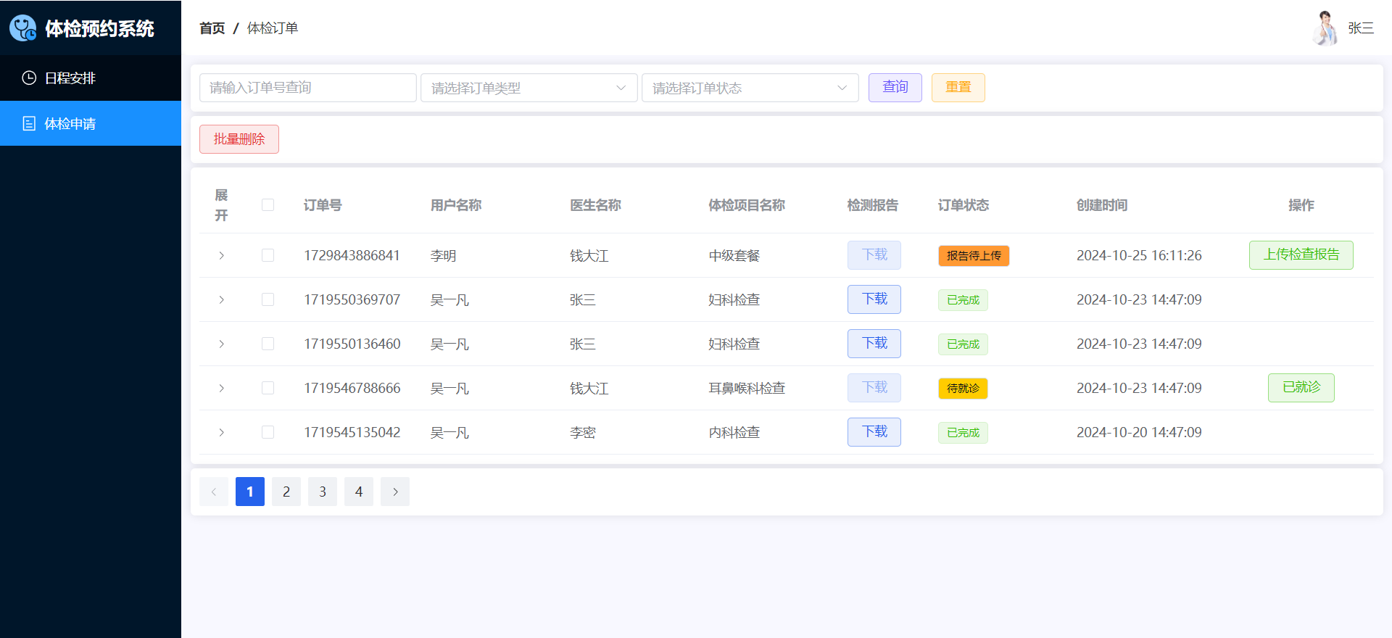
Task: Click the document icon beside 体检申请
Action: tap(29, 123)
